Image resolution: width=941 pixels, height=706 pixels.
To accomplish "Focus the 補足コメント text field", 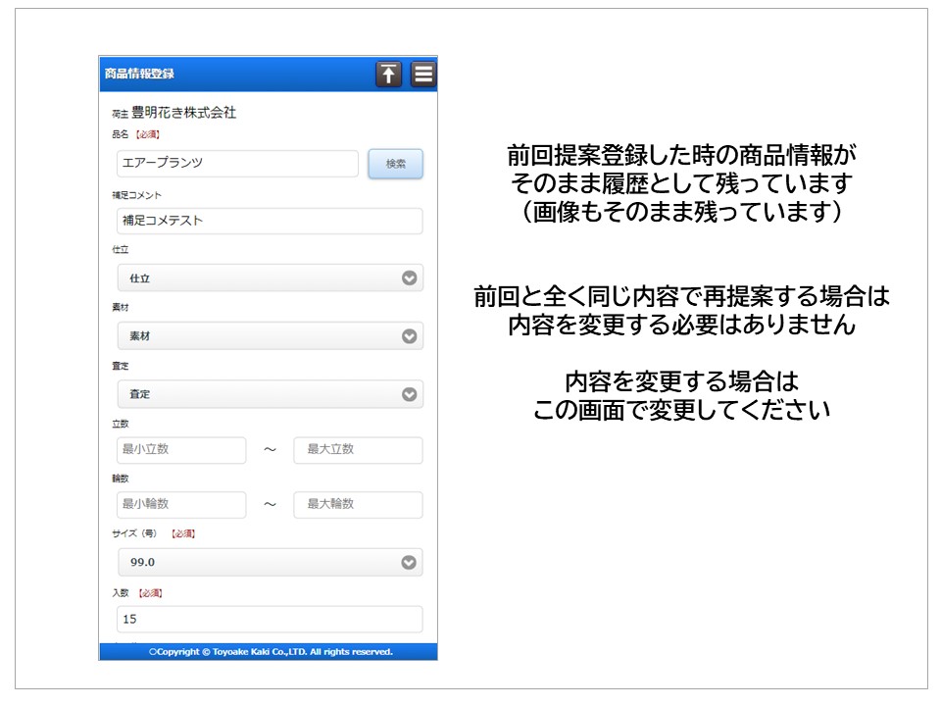I will point(270,221).
